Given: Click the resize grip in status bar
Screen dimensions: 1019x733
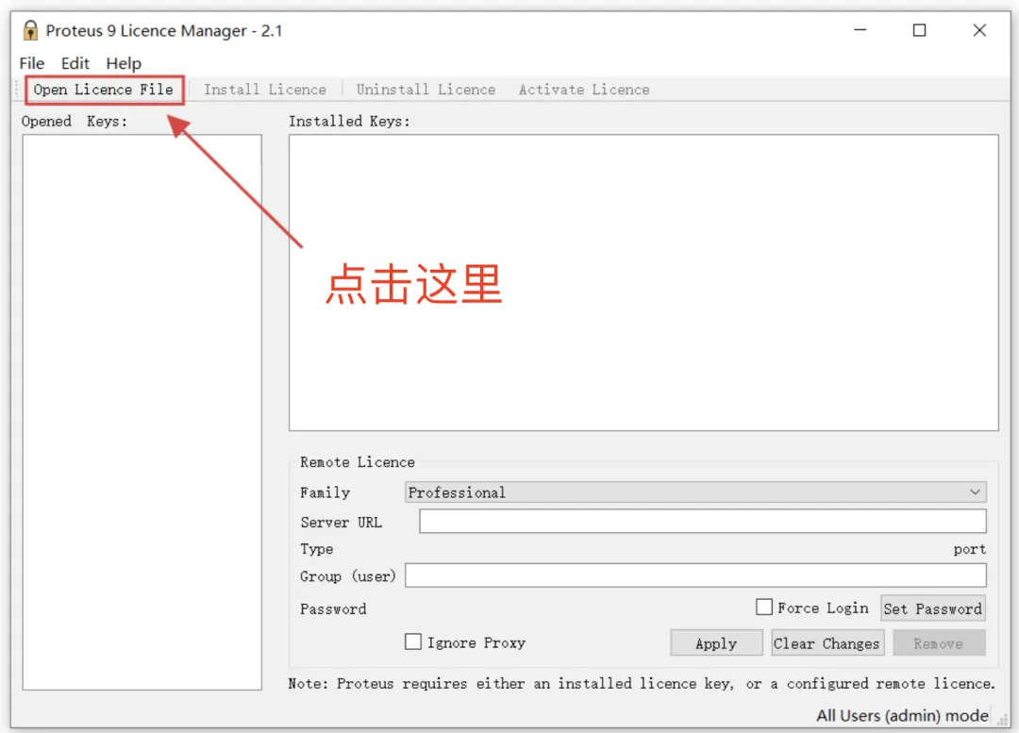Looking at the screenshot, I should coord(1001,719).
